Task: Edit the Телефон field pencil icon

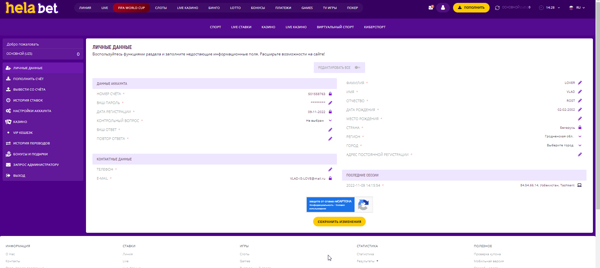Action: pyautogui.click(x=330, y=169)
